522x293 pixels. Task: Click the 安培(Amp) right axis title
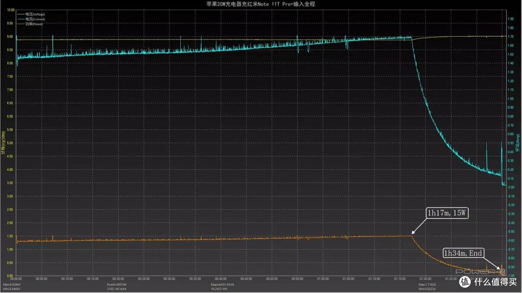518,143
